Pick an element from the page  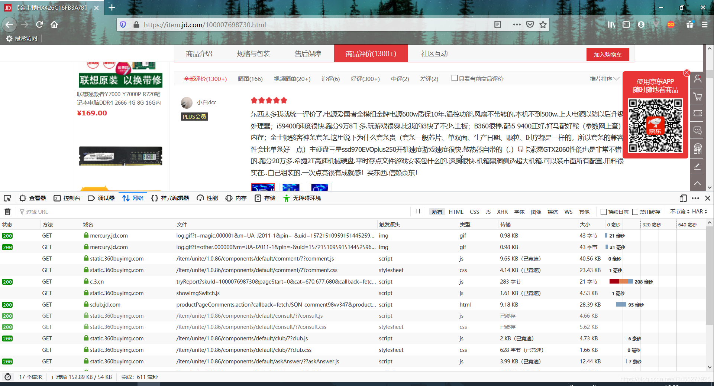[x=7, y=198]
